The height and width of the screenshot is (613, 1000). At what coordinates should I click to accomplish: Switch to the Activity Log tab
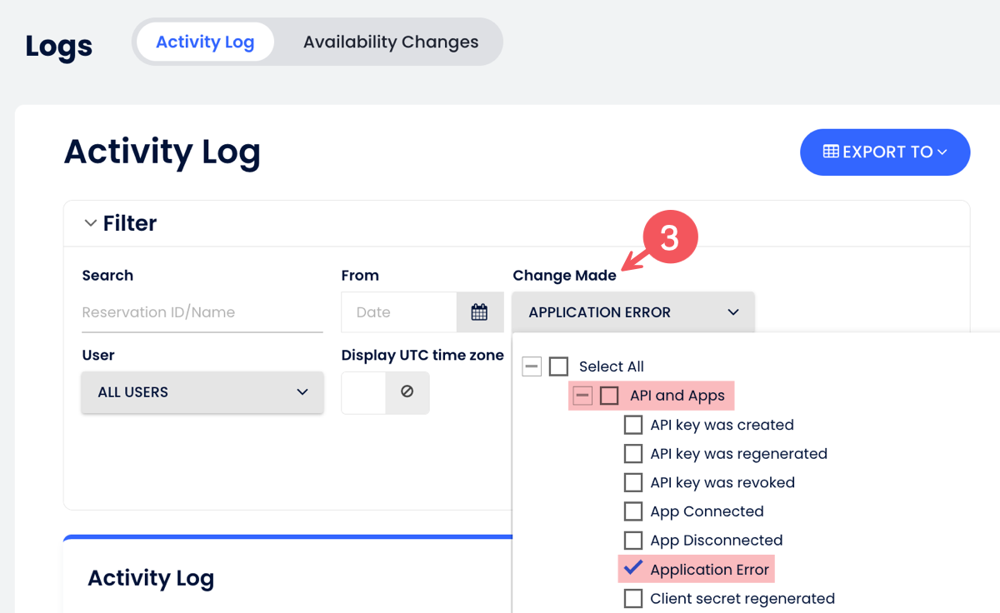pos(205,42)
